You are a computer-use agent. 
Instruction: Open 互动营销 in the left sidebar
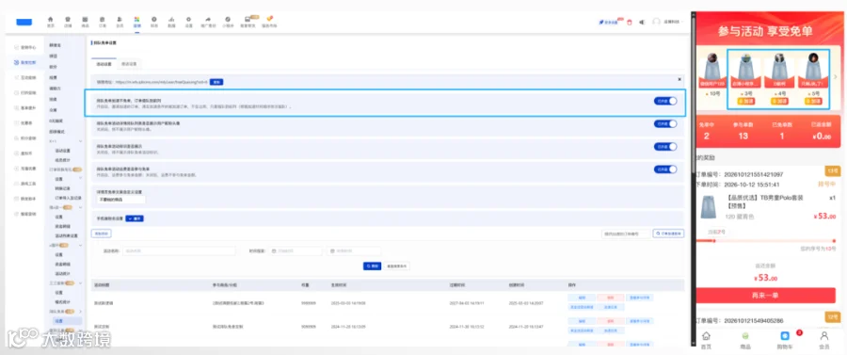[24, 78]
